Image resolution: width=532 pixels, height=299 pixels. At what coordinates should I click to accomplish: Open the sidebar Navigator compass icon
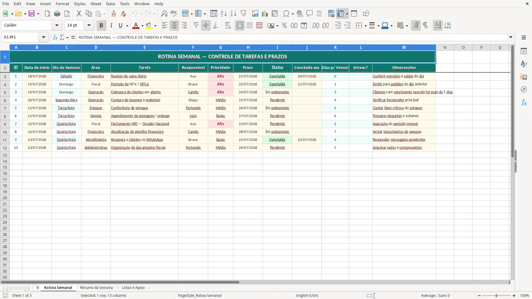click(x=524, y=89)
